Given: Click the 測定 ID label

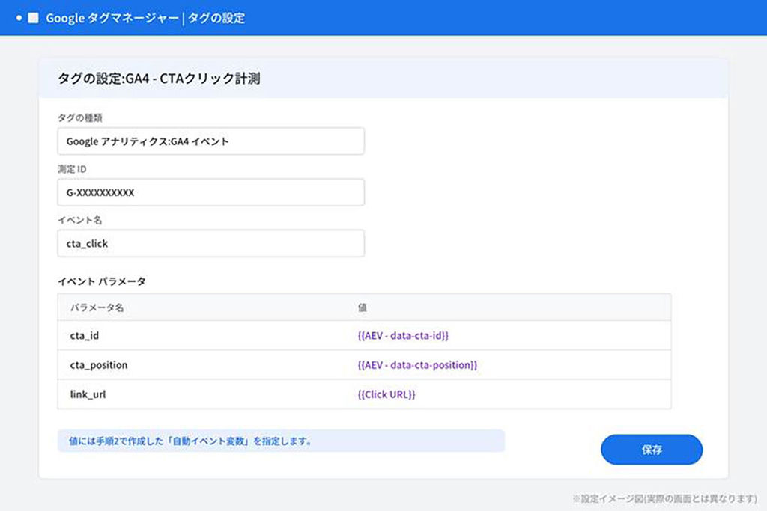Looking at the screenshot, I should (72, 169).
